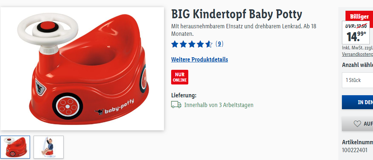Add item to cart with blue button
The width and height of the screenshot is (373, 160).
358,102
